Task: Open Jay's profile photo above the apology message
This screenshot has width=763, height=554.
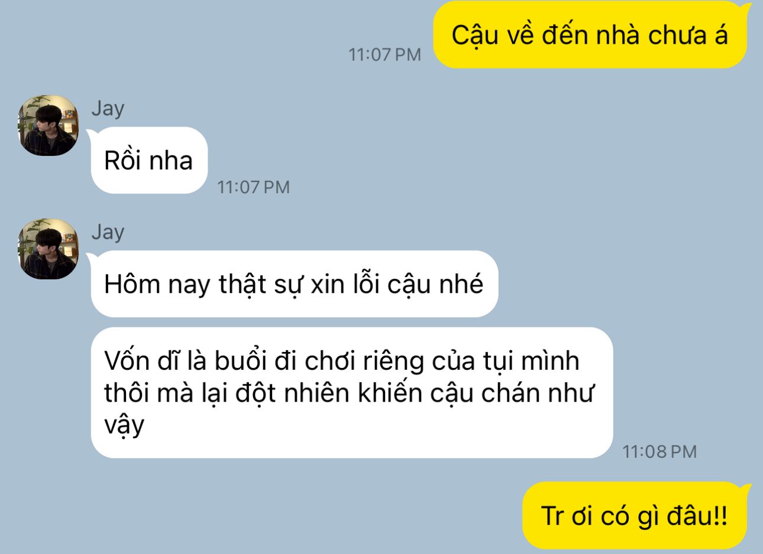Action: [49, 249]
